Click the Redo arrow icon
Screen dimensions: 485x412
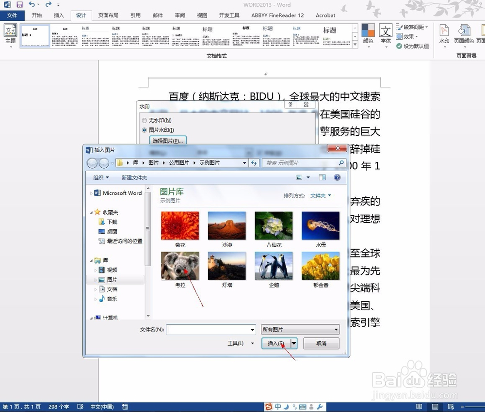48,4
